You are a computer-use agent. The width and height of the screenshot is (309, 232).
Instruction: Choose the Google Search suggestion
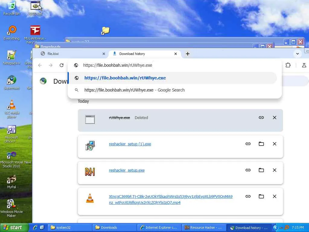pos(172,90)
